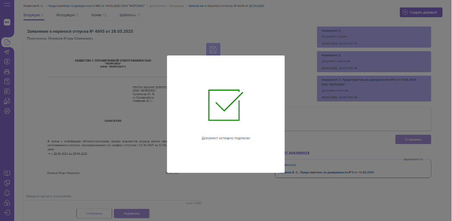
Task: Click the open book icon in sidebar
Action: 7,173
